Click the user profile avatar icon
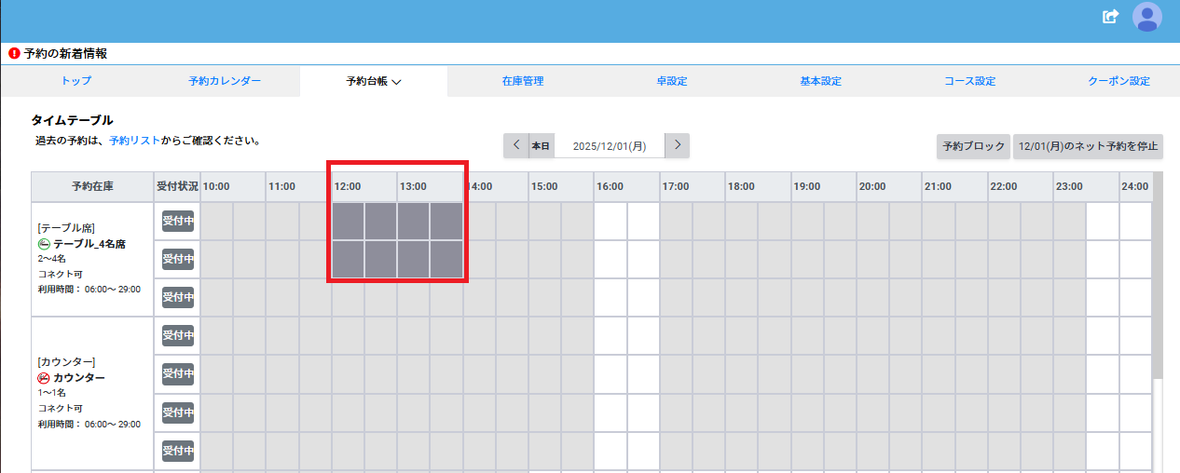 click(1146, 17)
